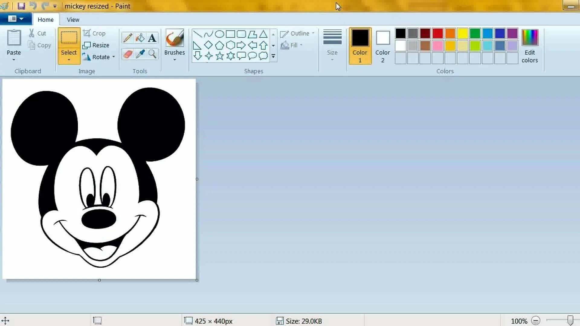Viewport: 580px width, 326px height.
Task: Select the Magnifier tool
Action: [x=152, y=53]
